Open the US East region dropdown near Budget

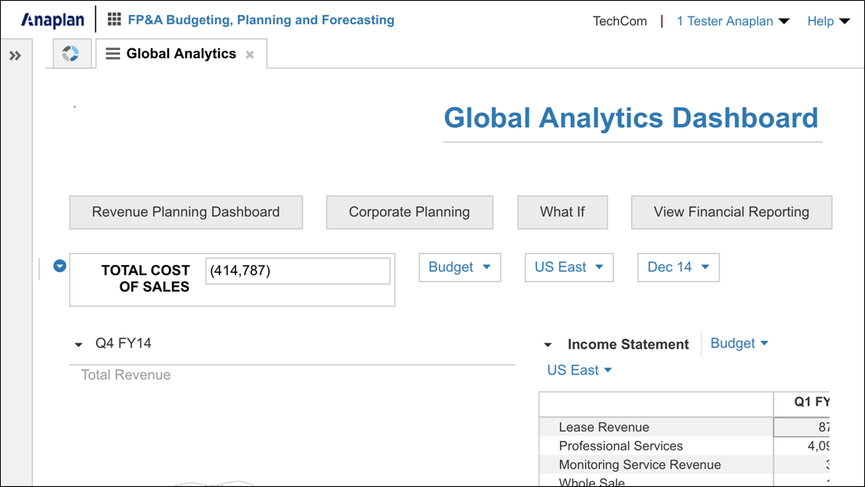coord(569,267)
